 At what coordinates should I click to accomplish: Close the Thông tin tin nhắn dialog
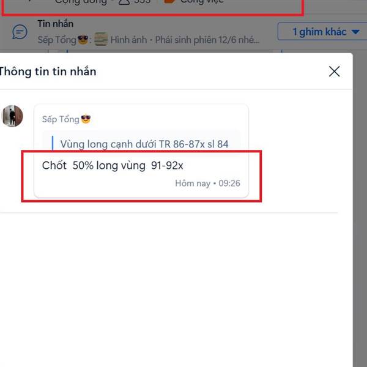click(x=334, y=72)
